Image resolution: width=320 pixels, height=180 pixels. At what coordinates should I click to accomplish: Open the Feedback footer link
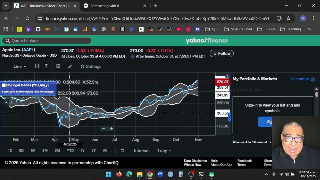pos(244,161)
